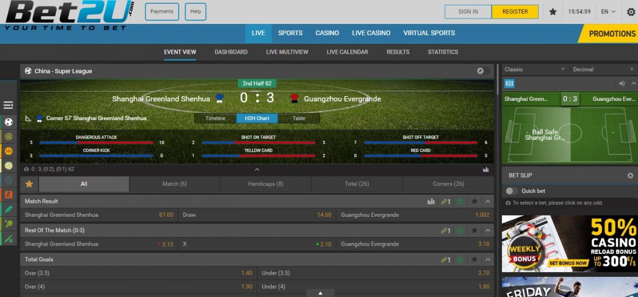Collapse the live field widget chevron
Viewport: 638px width, 297px height.
[633, 83]
